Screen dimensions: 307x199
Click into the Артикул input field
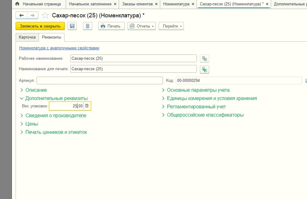click(99, 80)
